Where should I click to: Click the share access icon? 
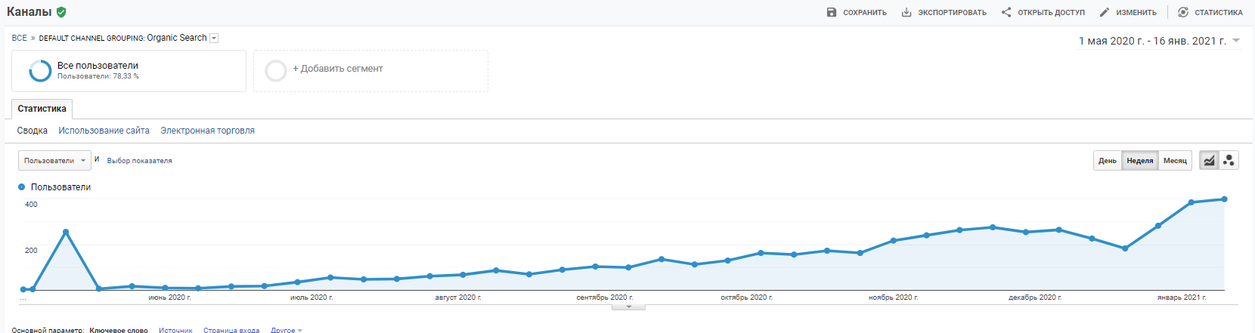(x=1006, y=12)
